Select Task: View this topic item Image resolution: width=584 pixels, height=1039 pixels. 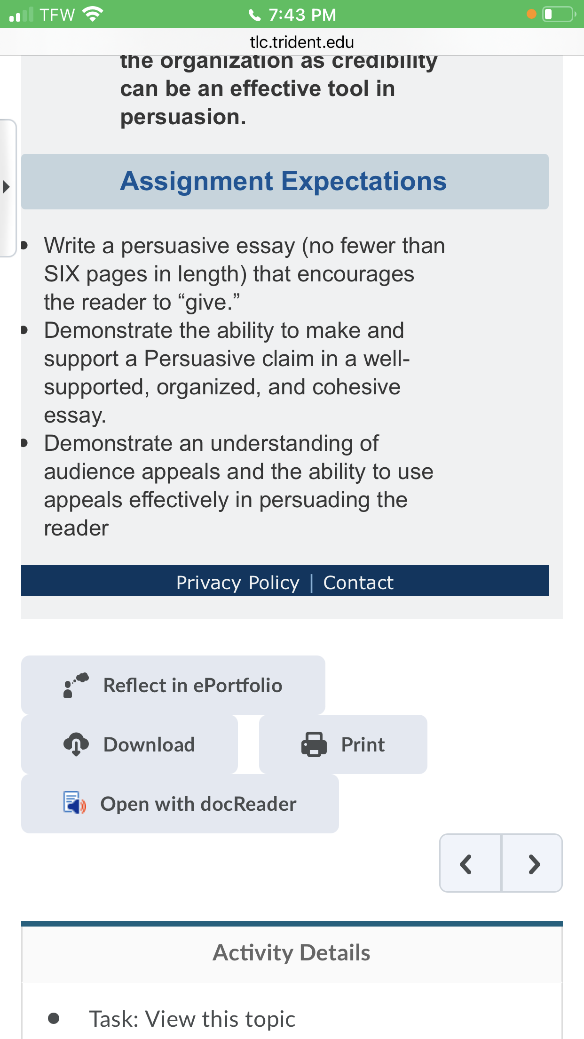(192, 1019)
